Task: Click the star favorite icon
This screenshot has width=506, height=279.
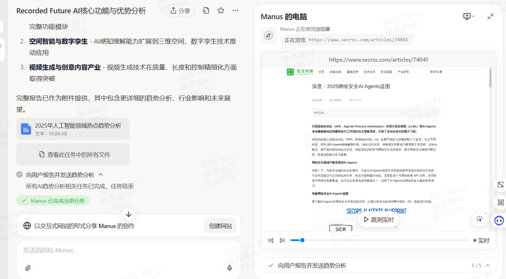Action: [x=221, y=11]
